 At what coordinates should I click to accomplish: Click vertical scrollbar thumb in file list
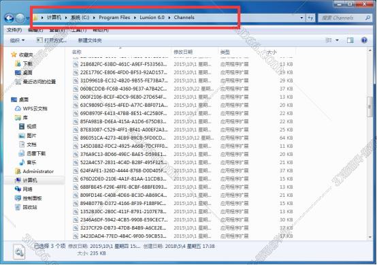point(370,107)
